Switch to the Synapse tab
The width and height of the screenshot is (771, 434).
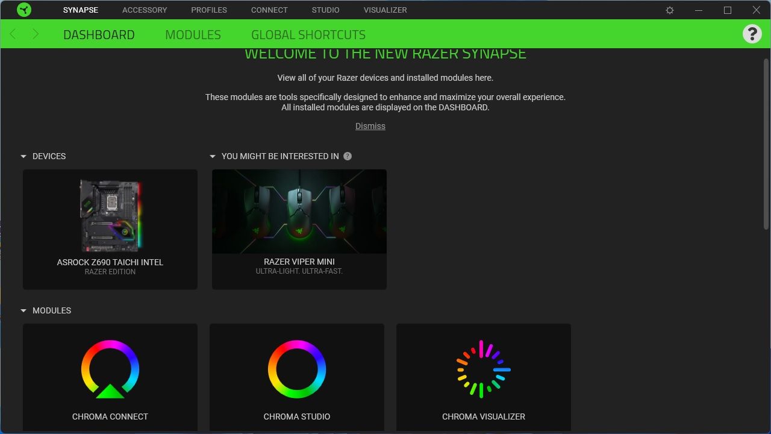tap(81, 10)
